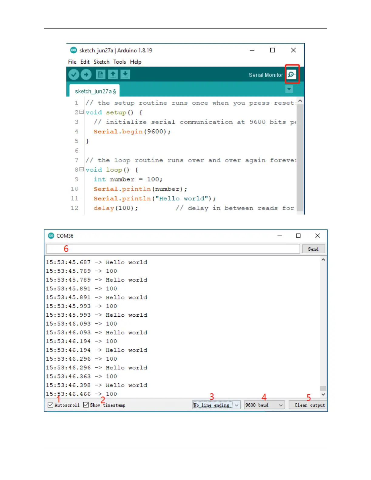Open the Tools menu
Screen dimensions: 371x480
(x=119, y=62)
